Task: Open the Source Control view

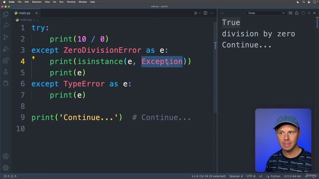Action: 5,37
